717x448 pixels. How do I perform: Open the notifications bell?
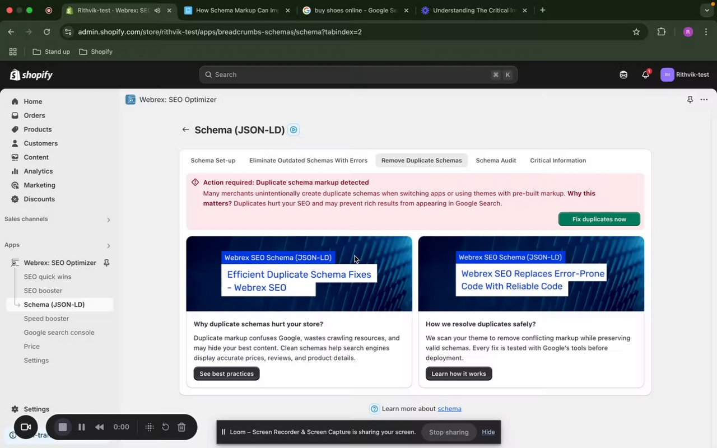(x=645, y=74)
